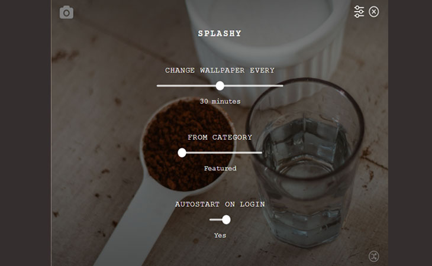The image size is (432, 266).
Task: Click the camera icon in the top-left corner
Action: tap(66, 12)
